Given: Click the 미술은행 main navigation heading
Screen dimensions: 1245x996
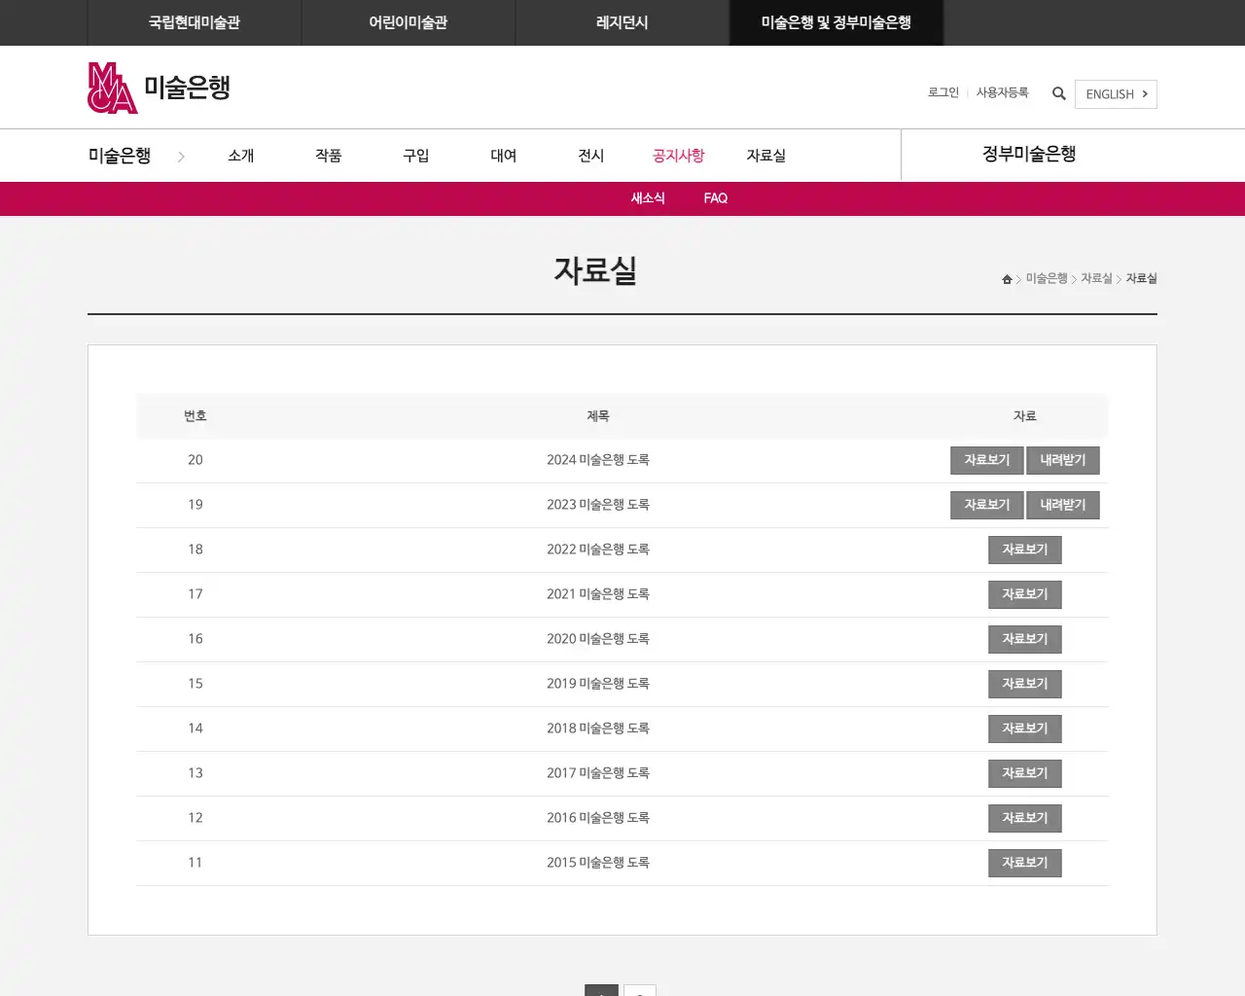Looking at the screenshot, I should click(x=120, y=156).
